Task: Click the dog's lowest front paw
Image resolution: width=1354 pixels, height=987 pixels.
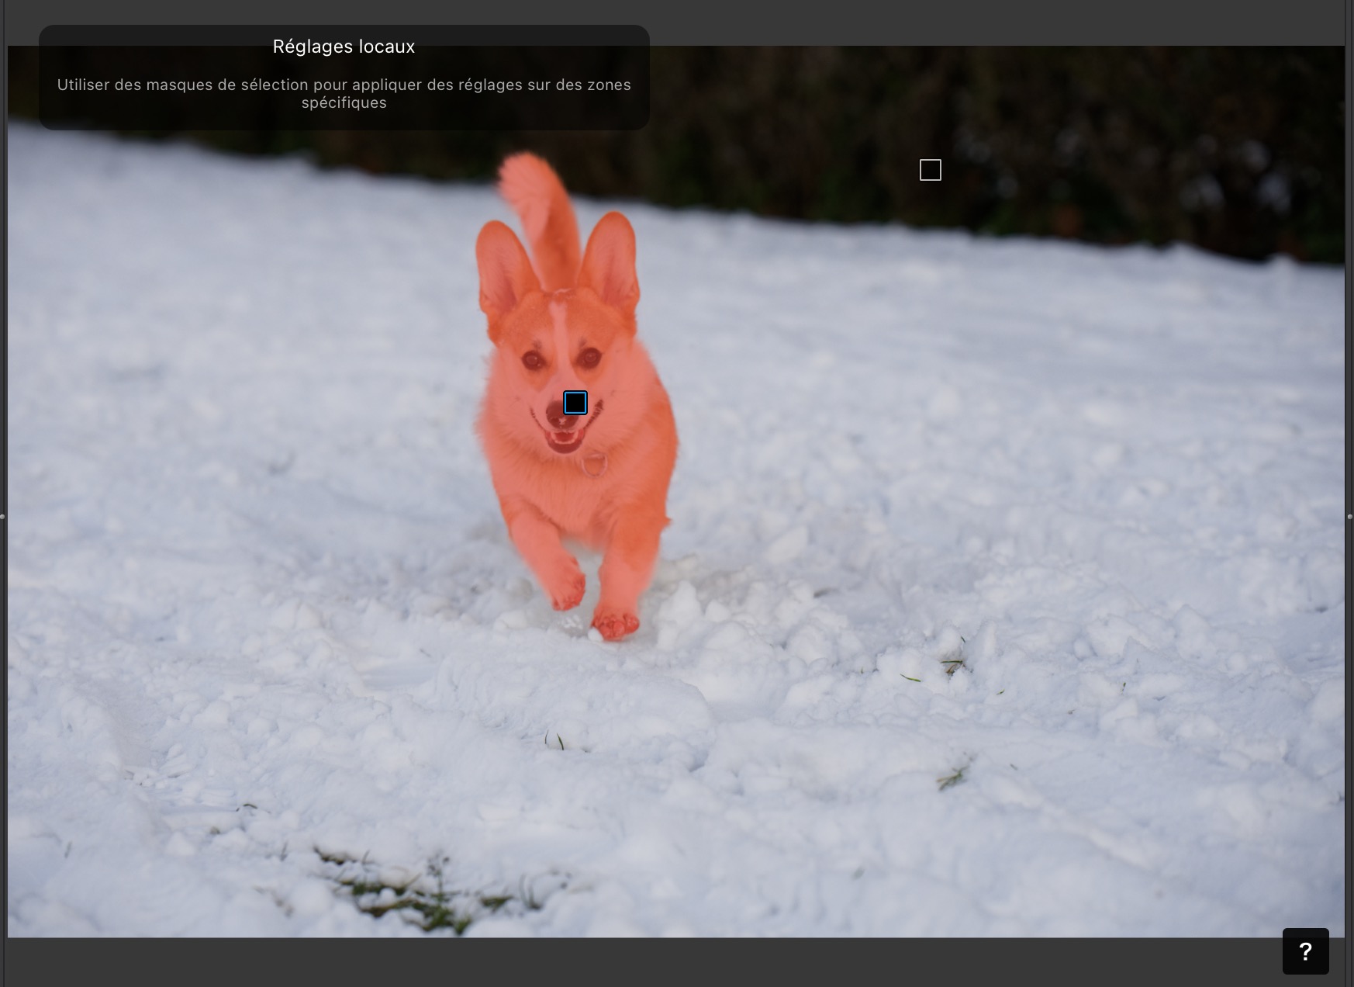Action: [x=616, y=624]
